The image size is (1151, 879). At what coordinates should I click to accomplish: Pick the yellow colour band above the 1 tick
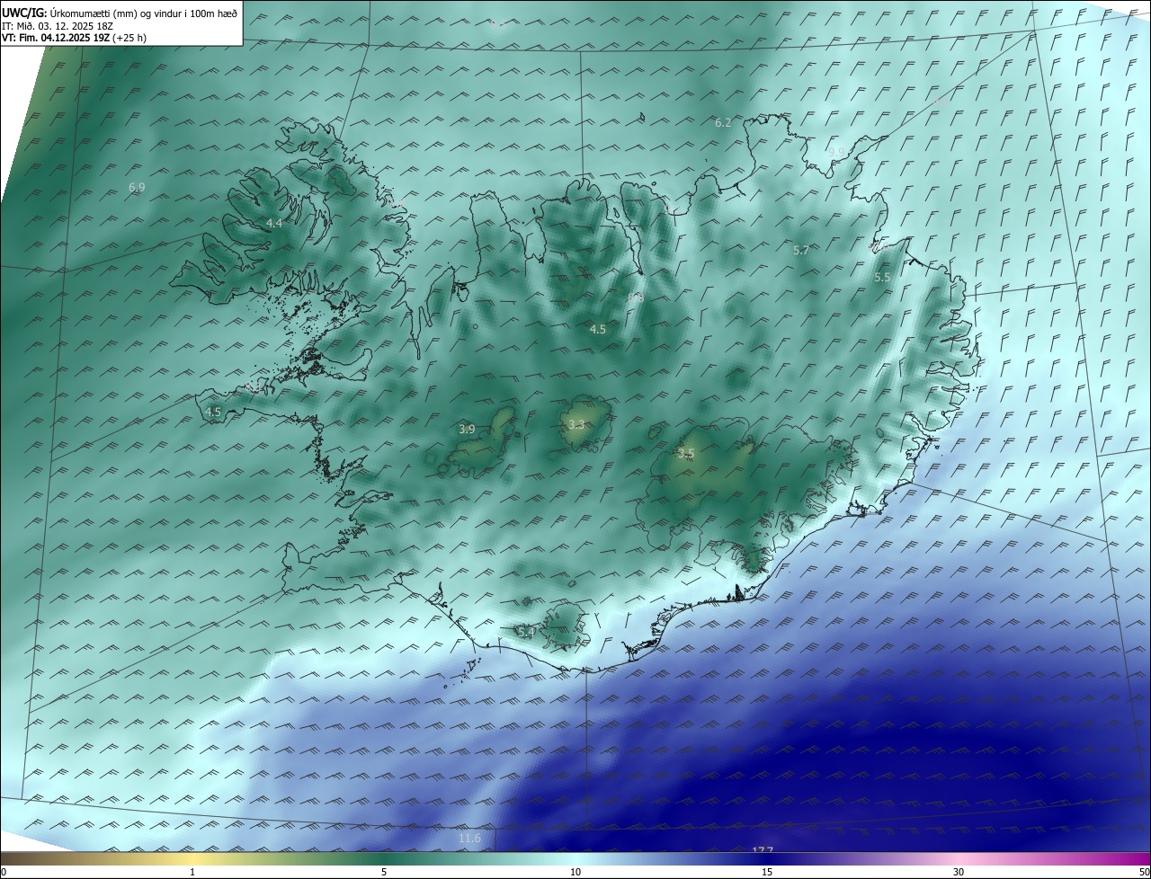click(x=192, y=858)
